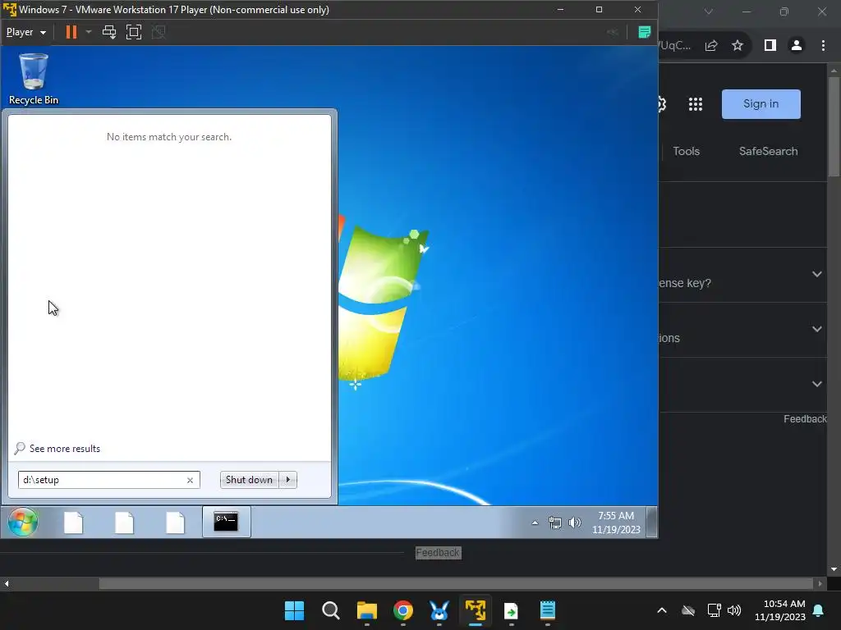This screenshot has width=841, height=630.
Task: Click See more results link
Action: point(64,449)
